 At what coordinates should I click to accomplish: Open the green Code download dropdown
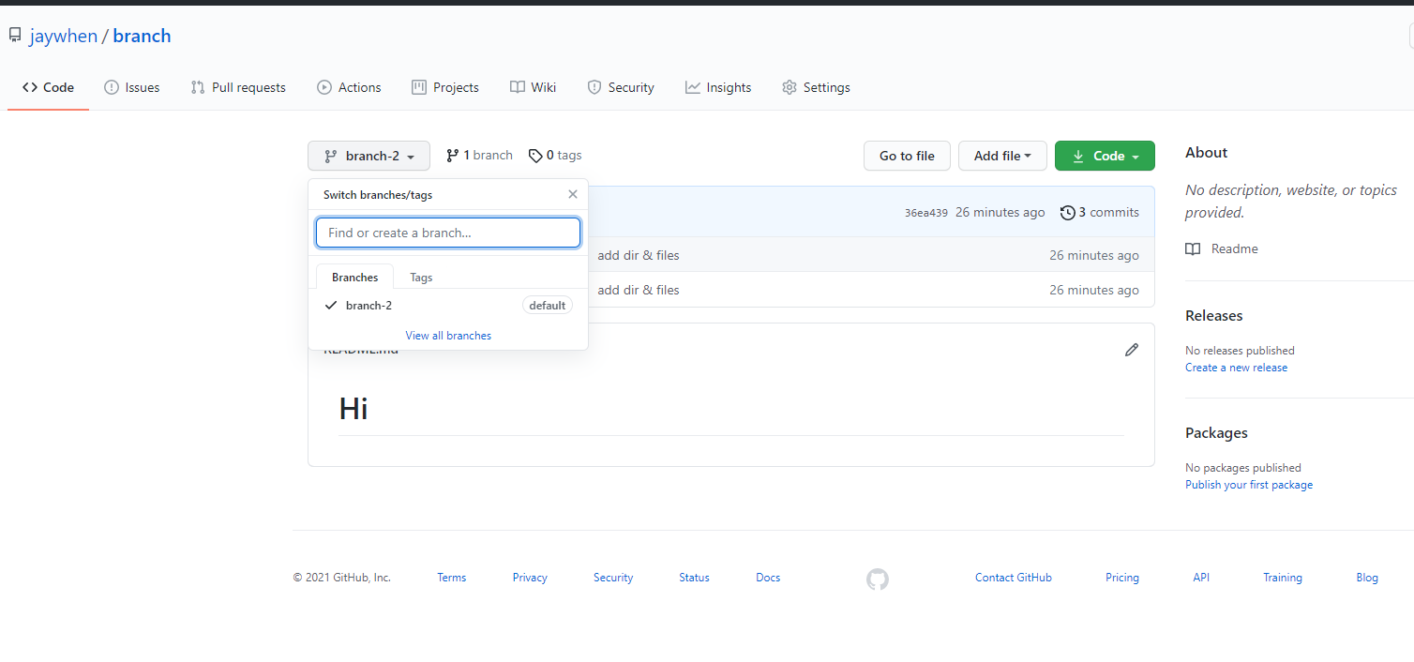[1105, 156]
